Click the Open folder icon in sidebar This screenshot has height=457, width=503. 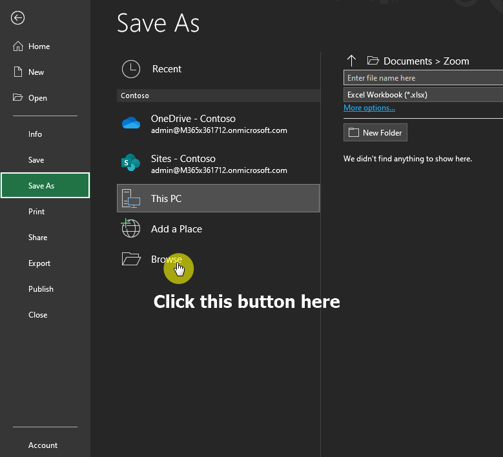click(x=17, y=97)
